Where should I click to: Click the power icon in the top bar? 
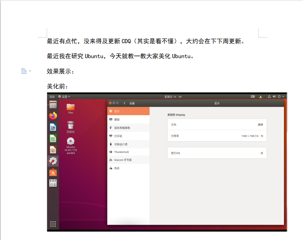pyautogui.click(x=279, y=96)
